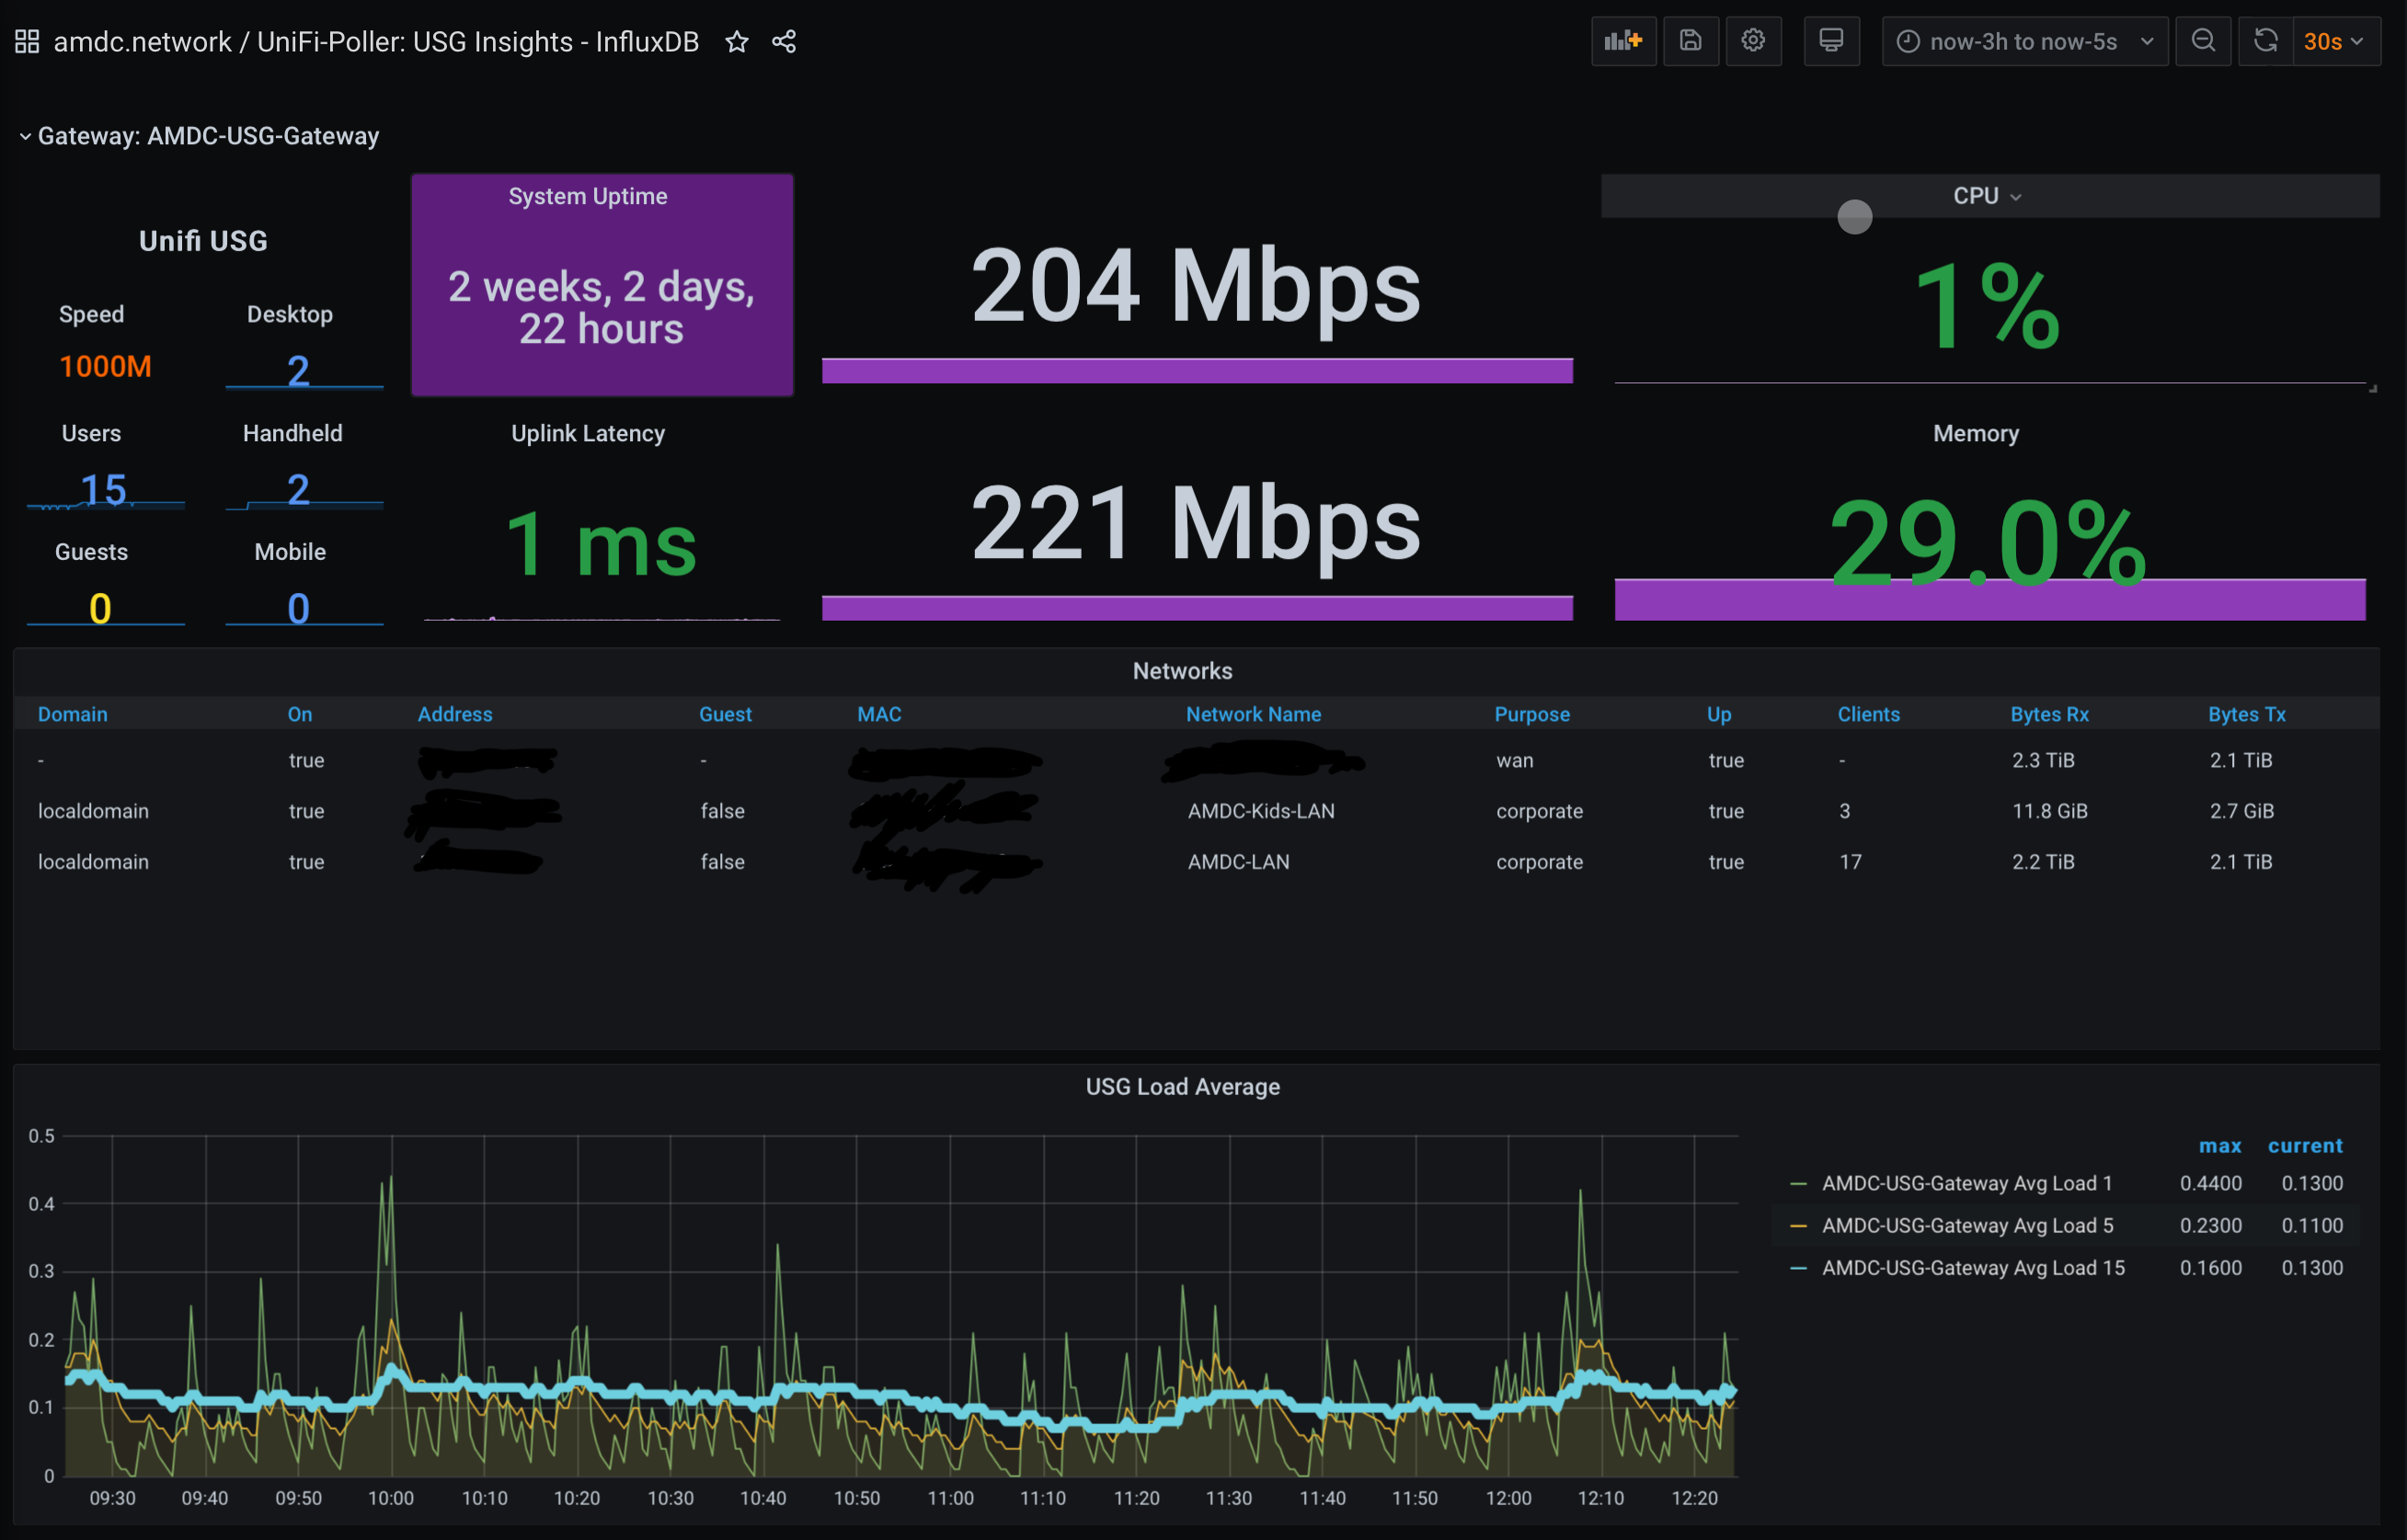
Task: Select the AMDC-LAN network name cell
Action: coord(1239,862)
